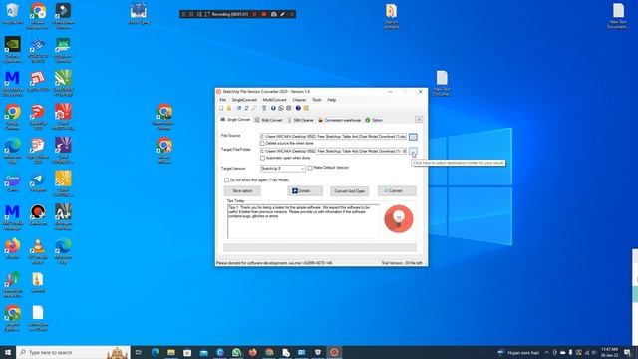Click the gray square icon after WhatsApp

click(288, 108)
